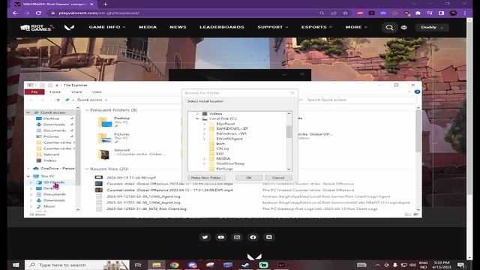The width and height of the screenshot is (480, 270).
Task: Open the YouTube social icon
Action: [x=221, y=237]
